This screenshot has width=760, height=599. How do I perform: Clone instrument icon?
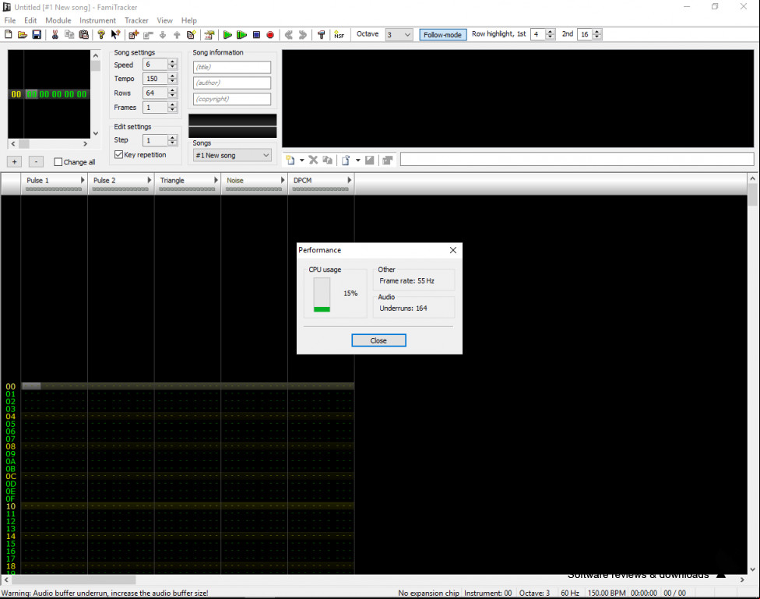[x=328, y=160]
